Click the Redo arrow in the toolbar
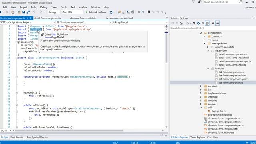256x144 pixels. (x=41, y=12)
